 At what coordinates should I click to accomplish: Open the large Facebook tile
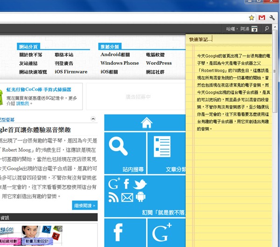(x=125, y=233)
